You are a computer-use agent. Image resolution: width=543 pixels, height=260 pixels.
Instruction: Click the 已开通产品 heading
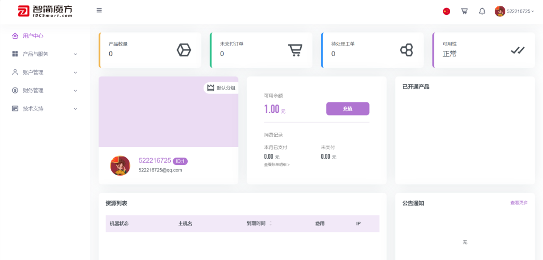[416, 87]
